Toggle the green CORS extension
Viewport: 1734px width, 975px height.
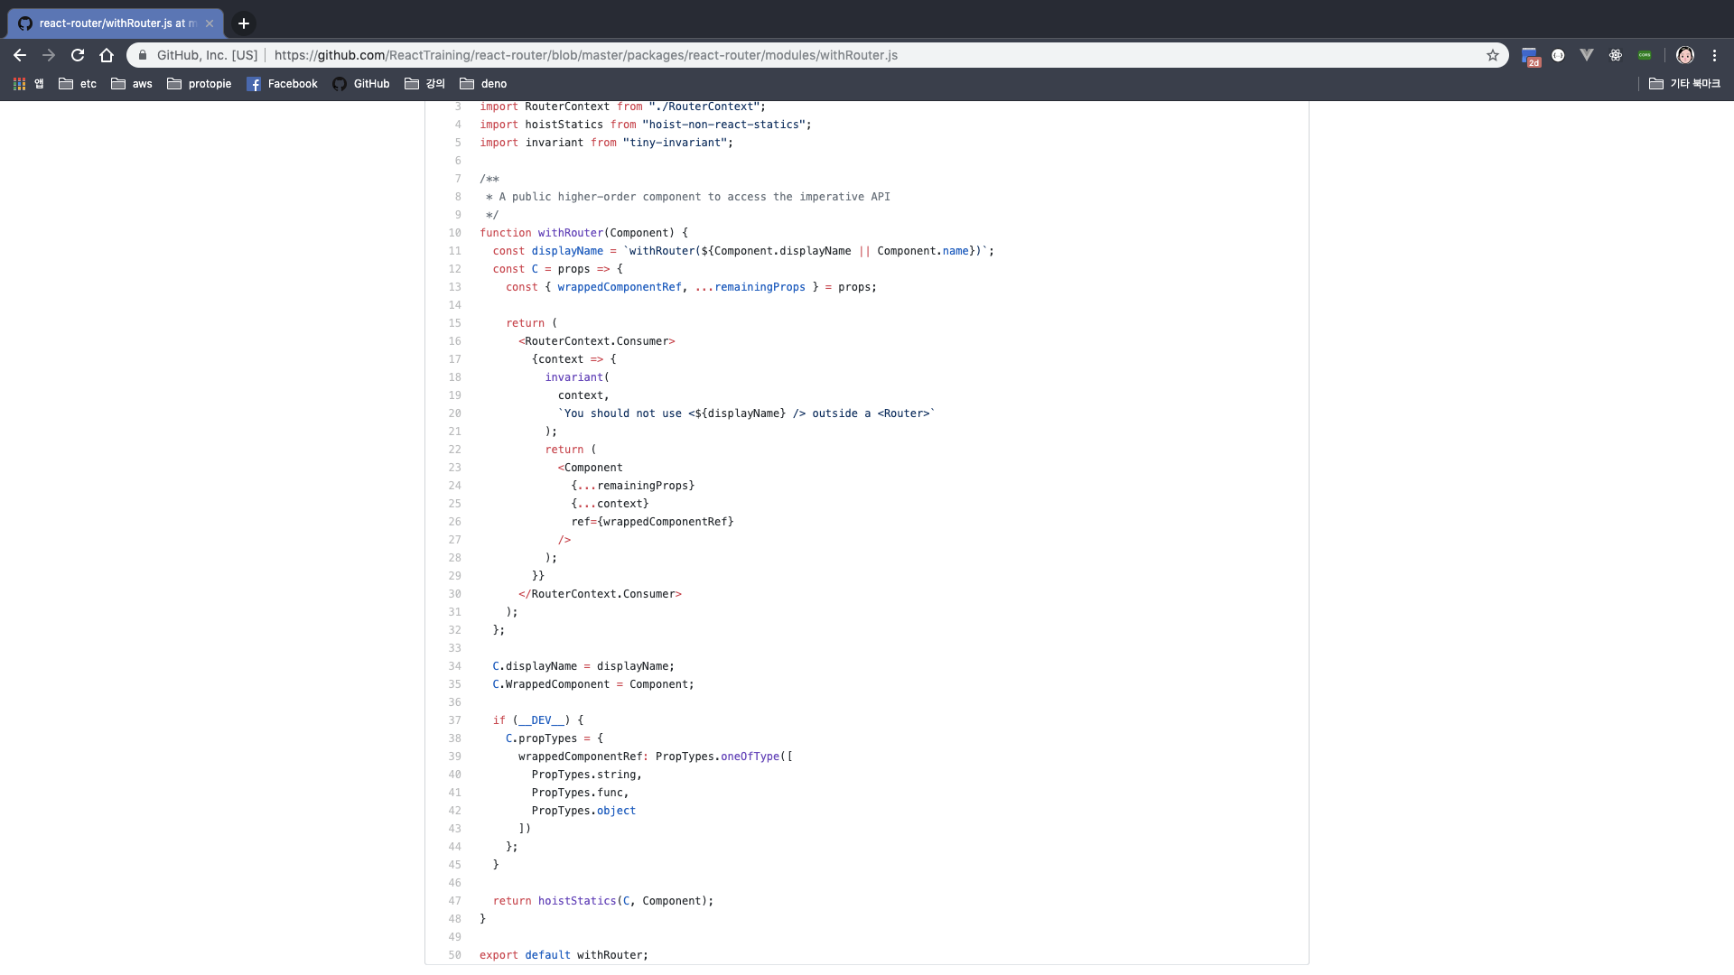pyautogui.click(x=1645, y=55)
